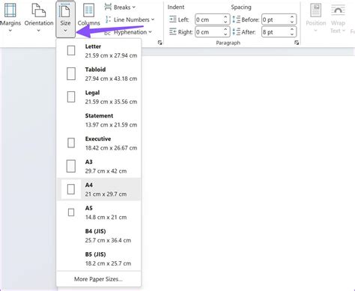Select B4 (JIS) paper size
355x291 pixels.
(99, 236)
